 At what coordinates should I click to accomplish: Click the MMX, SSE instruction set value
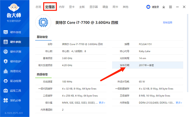point(80,103)
